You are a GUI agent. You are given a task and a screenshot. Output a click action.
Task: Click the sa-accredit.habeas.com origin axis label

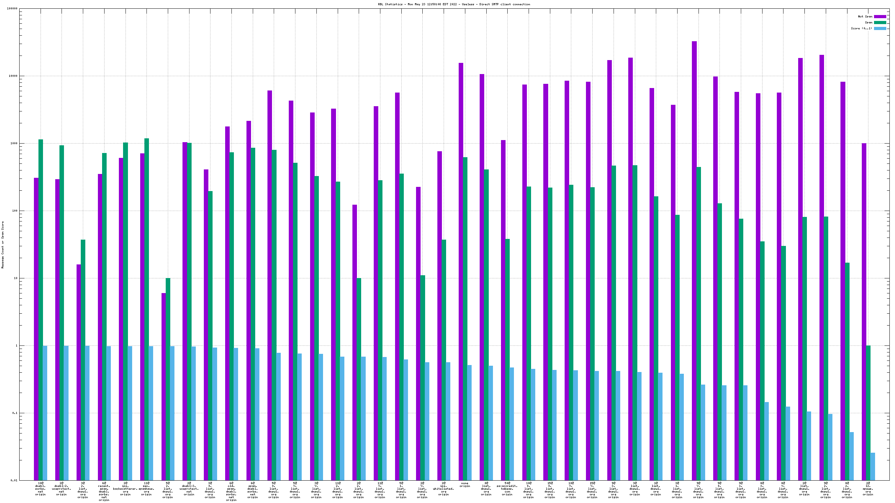pos(507,489)
